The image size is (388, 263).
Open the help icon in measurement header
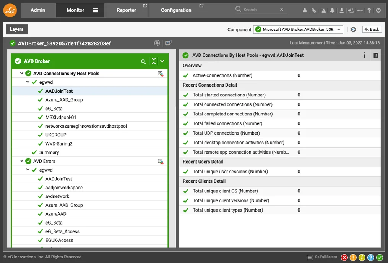(376, 55)
